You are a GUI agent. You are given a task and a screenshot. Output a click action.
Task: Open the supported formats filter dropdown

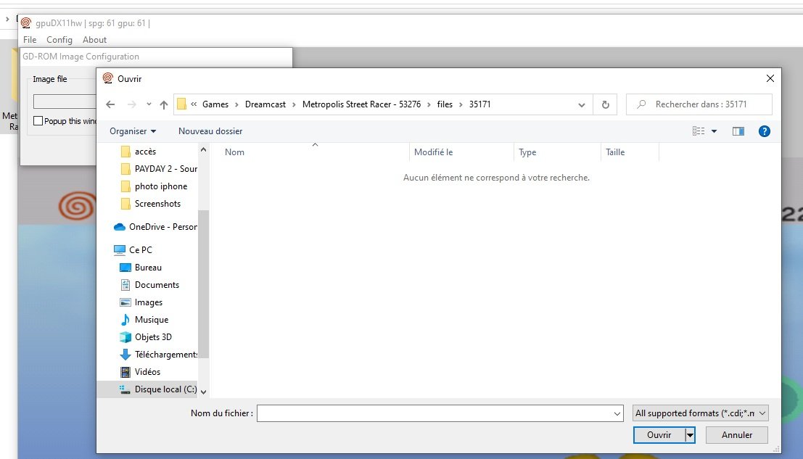(x=701, y=413)
